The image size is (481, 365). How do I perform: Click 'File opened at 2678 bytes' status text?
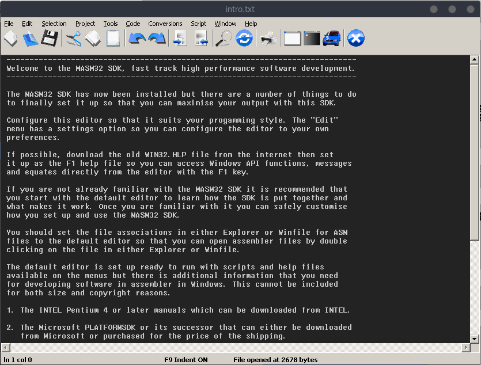pyautogui.click(x=275, y=360)
